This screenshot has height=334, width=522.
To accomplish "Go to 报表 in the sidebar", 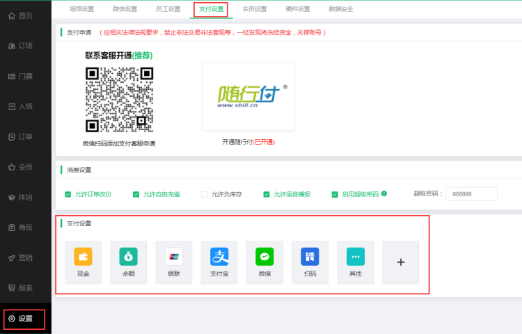I will click(x=25, y=287).
